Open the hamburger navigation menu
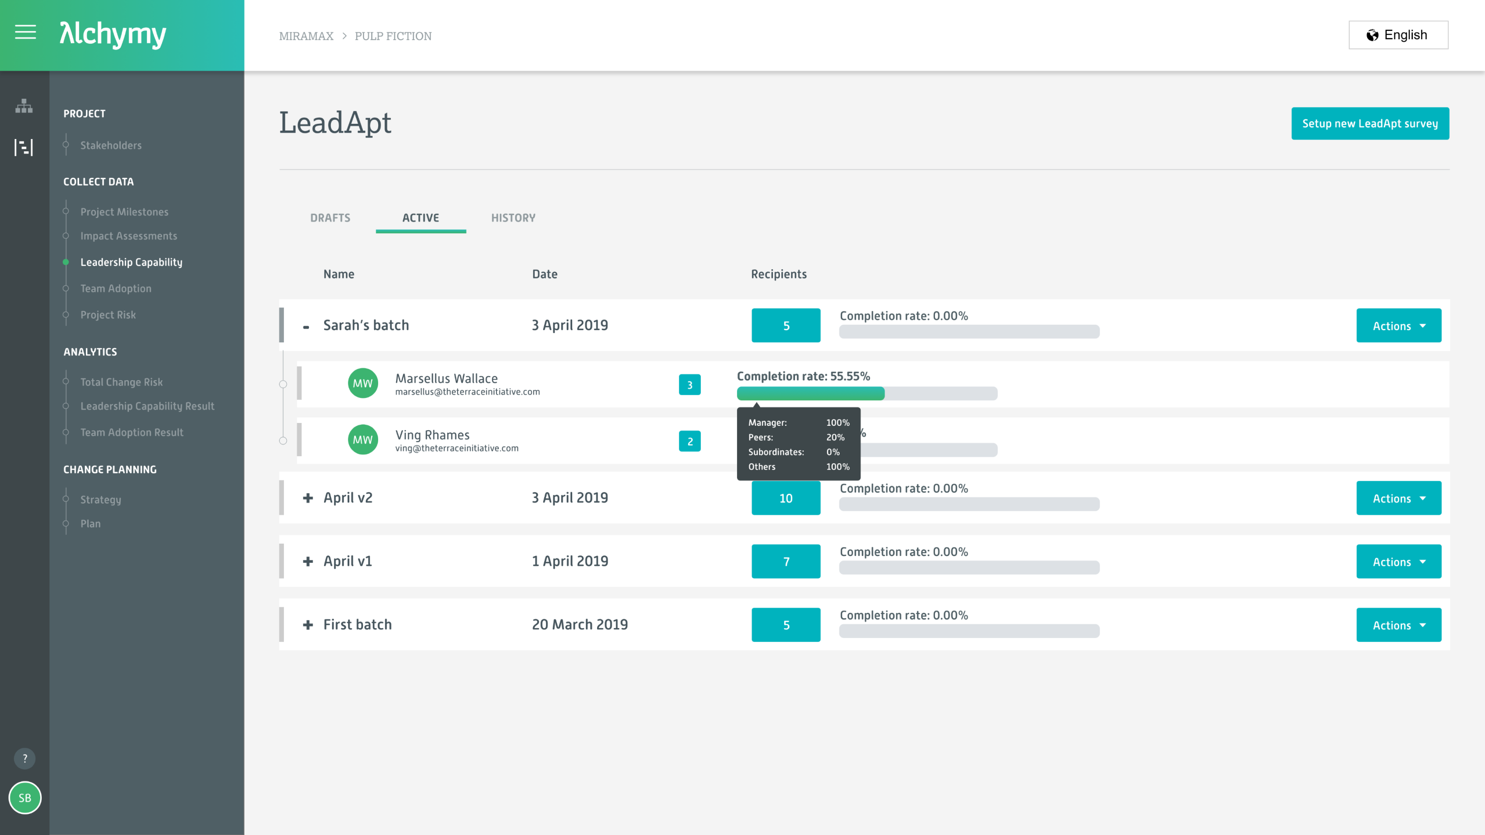Image resolution: width=1485 pixels, height=835 pixels. click(25, 33)
